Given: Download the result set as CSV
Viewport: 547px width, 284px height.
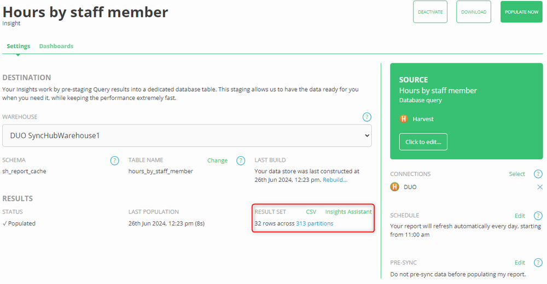Looking at the screenshot, I should coord(311,212).
